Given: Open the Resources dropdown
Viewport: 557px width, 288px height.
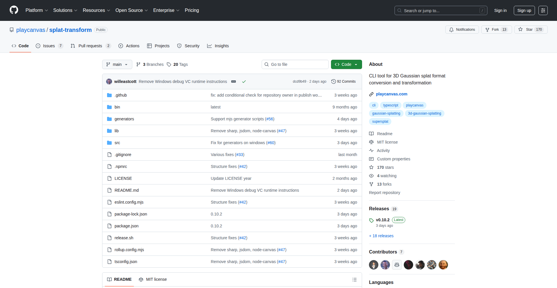Looking at the screenshot, I should click(96, 10).
